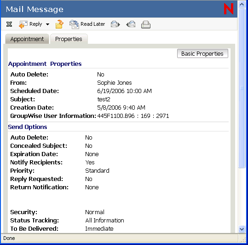This screenshot has height=245, width=248.
Task: Click the move to folder icon
Action: pos(59,24)
